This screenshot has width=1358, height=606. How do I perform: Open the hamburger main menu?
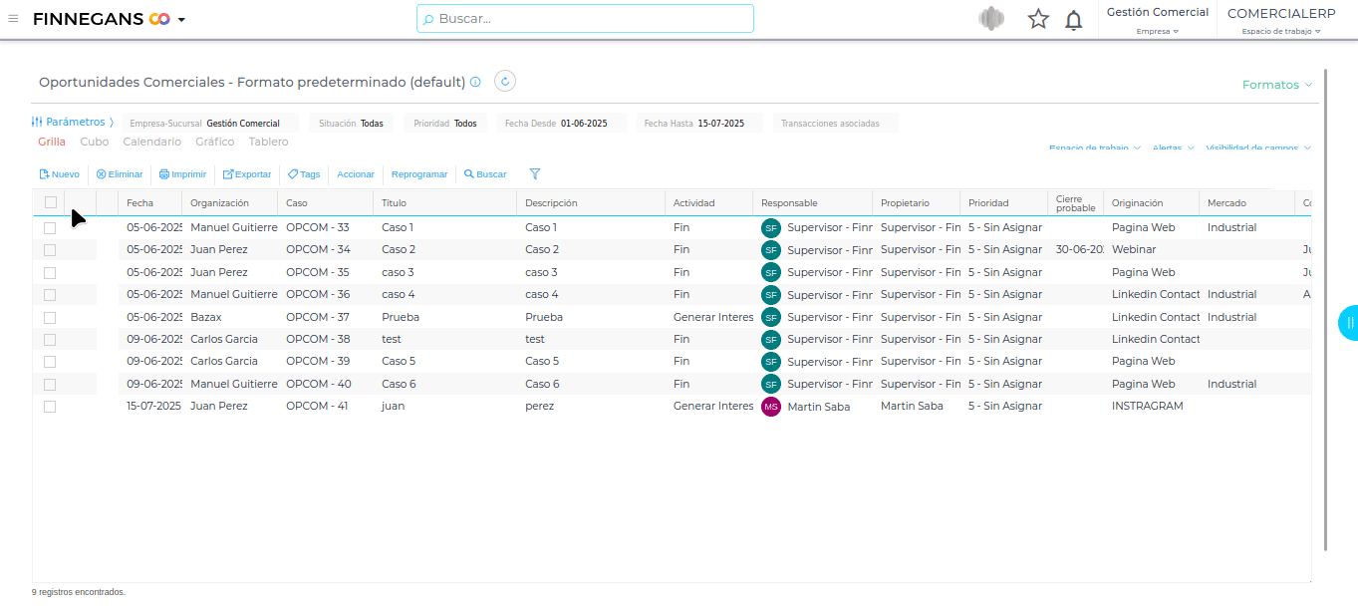pyautogui.click(x=13, y=19)
